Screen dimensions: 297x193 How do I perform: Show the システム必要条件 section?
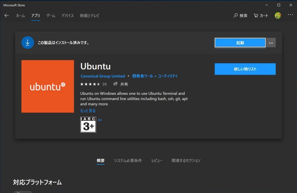click(128, 161)
